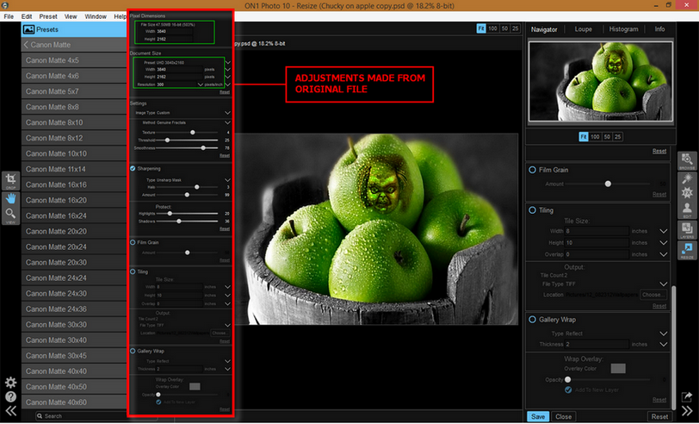Open preferences via the gear icon
Viewport: 699px width, 424px height.
pos(10,382)
